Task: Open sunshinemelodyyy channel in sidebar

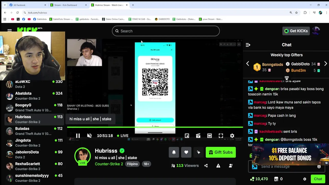Action: (x=34, y=178)
